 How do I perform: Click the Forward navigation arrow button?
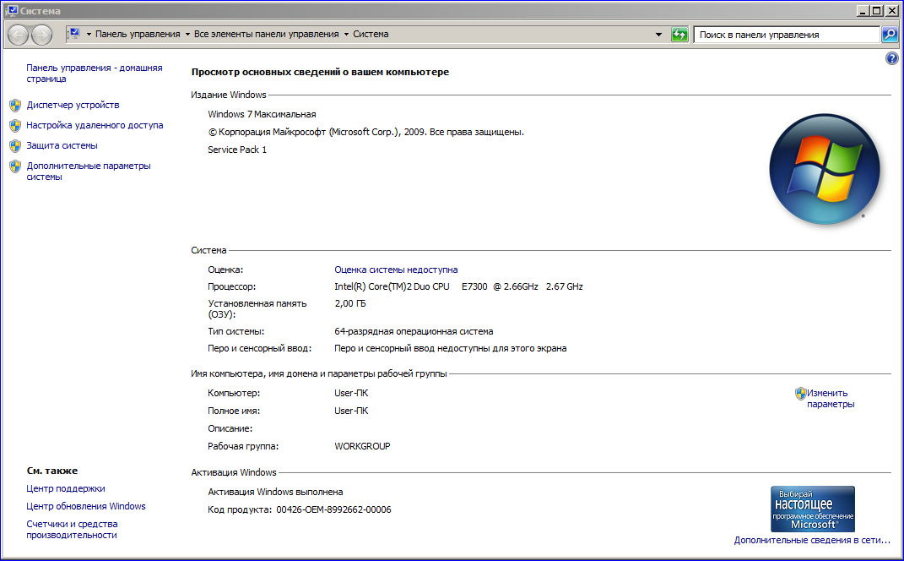pos(41,35)
